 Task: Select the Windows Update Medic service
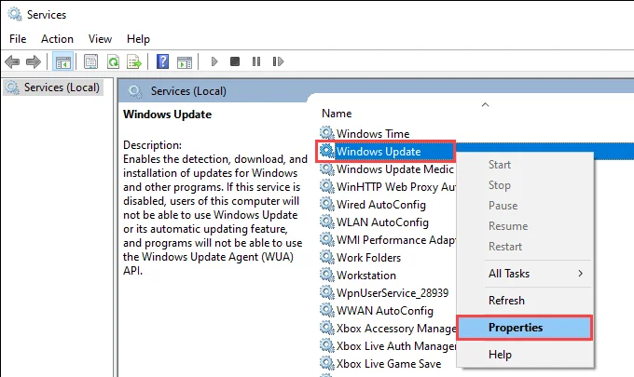[395, 168]
